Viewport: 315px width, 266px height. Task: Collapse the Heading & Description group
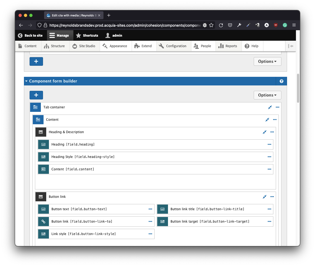(264, 132)
